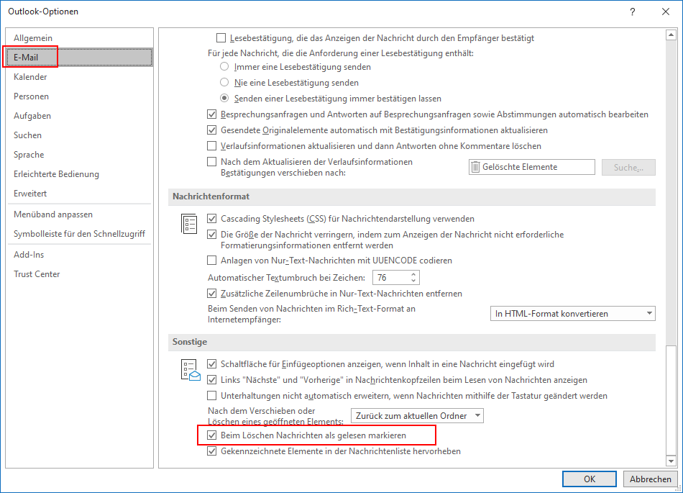Decrease the automatic Textumbruch value

pos(413,281)
